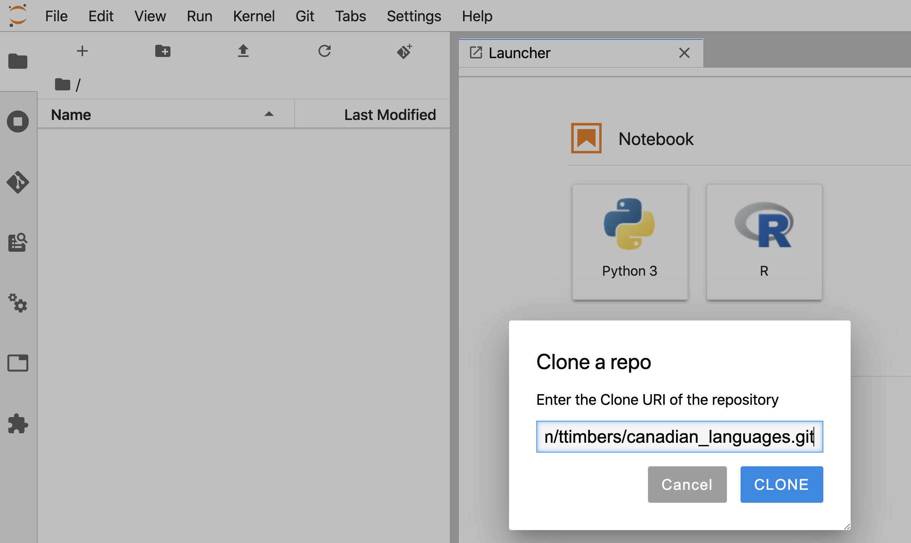This screenshot has height=543, width=911.
Task: Open the extension manager puzzle icon
Action: 17,423
